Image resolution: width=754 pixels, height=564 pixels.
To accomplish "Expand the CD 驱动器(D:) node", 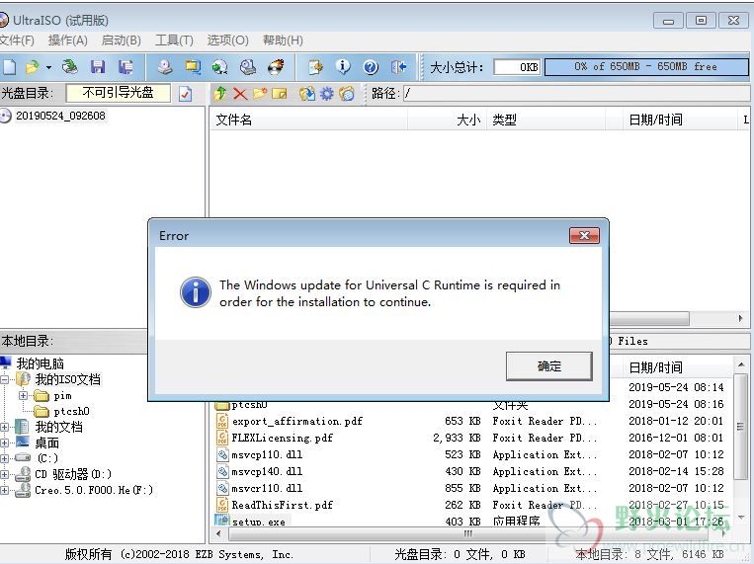I will pos(4,474).
